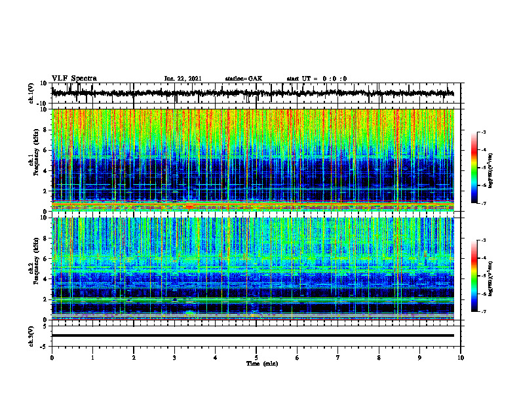Click the ch.2 color bar units label

pyautogui.click(x=491, y=278)
